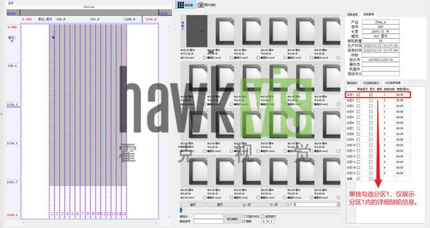Enable the display checkbox for 分区2
Viewport: 430px width, 228px height.
click(x=371, y=100)
